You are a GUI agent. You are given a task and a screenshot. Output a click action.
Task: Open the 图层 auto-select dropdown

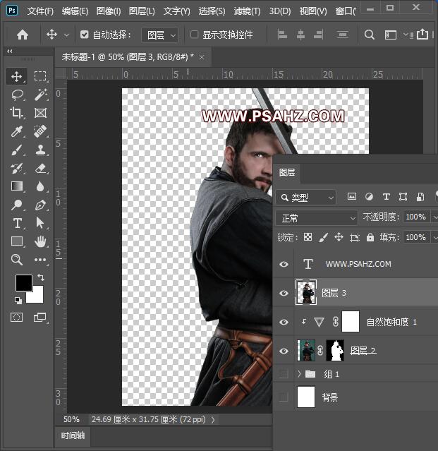[x=160, y=35]
